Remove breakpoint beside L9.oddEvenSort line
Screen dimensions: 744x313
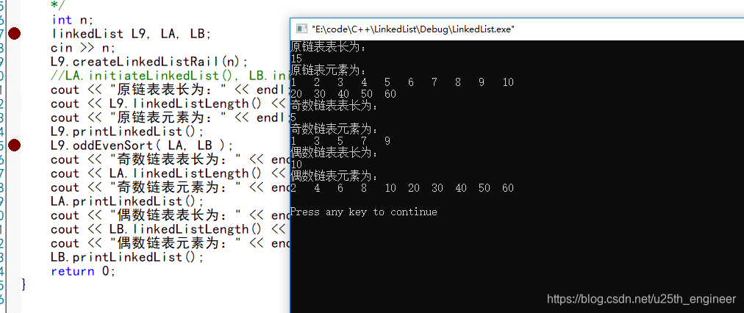tap(14, 145)
